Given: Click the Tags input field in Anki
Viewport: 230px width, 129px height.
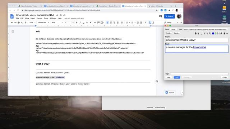Looking at the screenshot, I should tap(199, 74).
